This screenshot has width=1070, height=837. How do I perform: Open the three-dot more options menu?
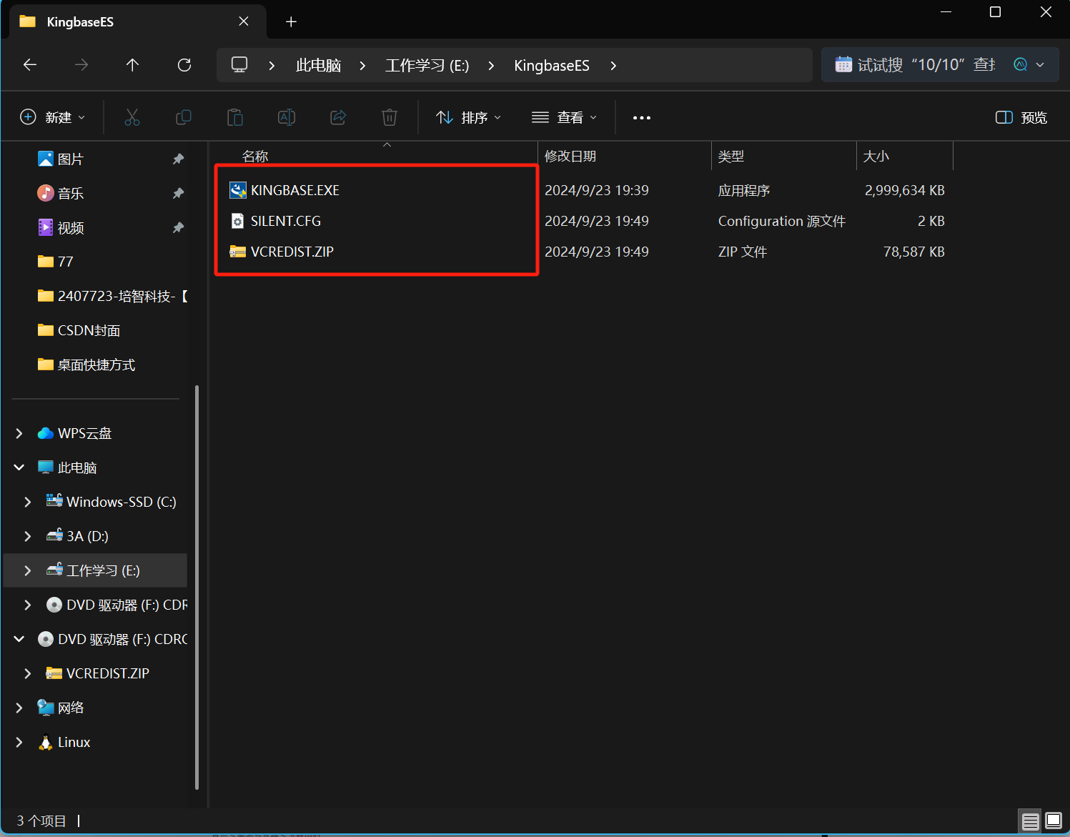[642, 118]
